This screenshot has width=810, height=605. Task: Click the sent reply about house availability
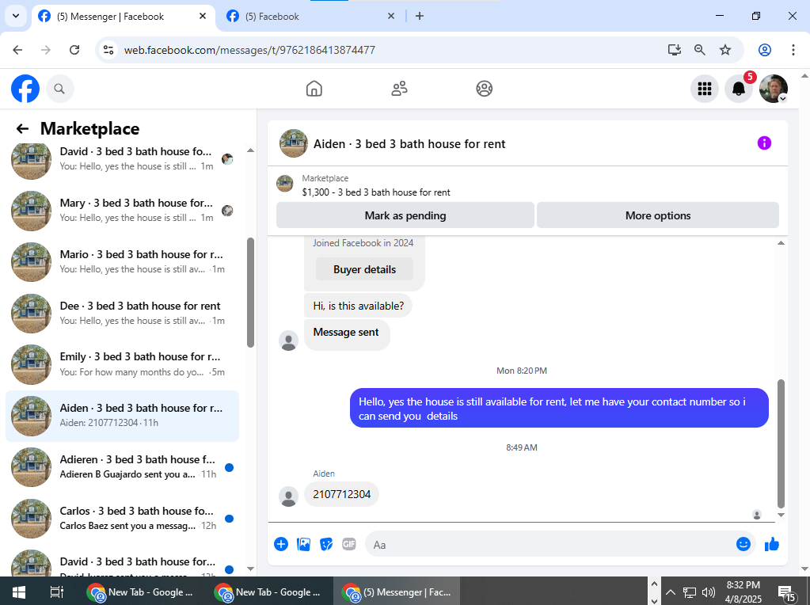(559, 409)
